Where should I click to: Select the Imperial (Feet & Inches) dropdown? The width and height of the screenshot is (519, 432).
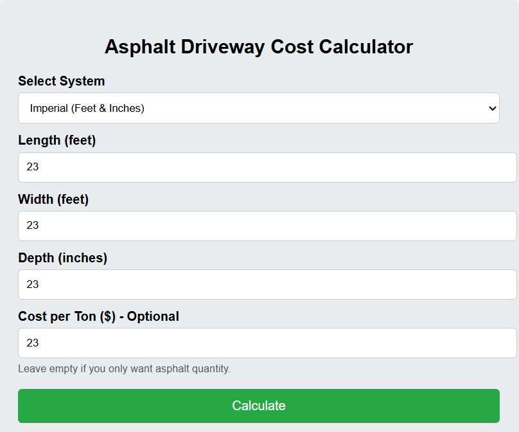(x=259, y=108)
